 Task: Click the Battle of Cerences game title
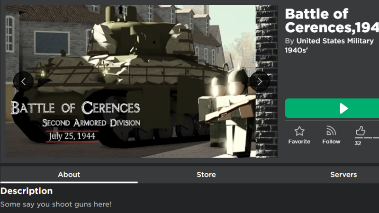pyautogui.click(x=332, y=21)
